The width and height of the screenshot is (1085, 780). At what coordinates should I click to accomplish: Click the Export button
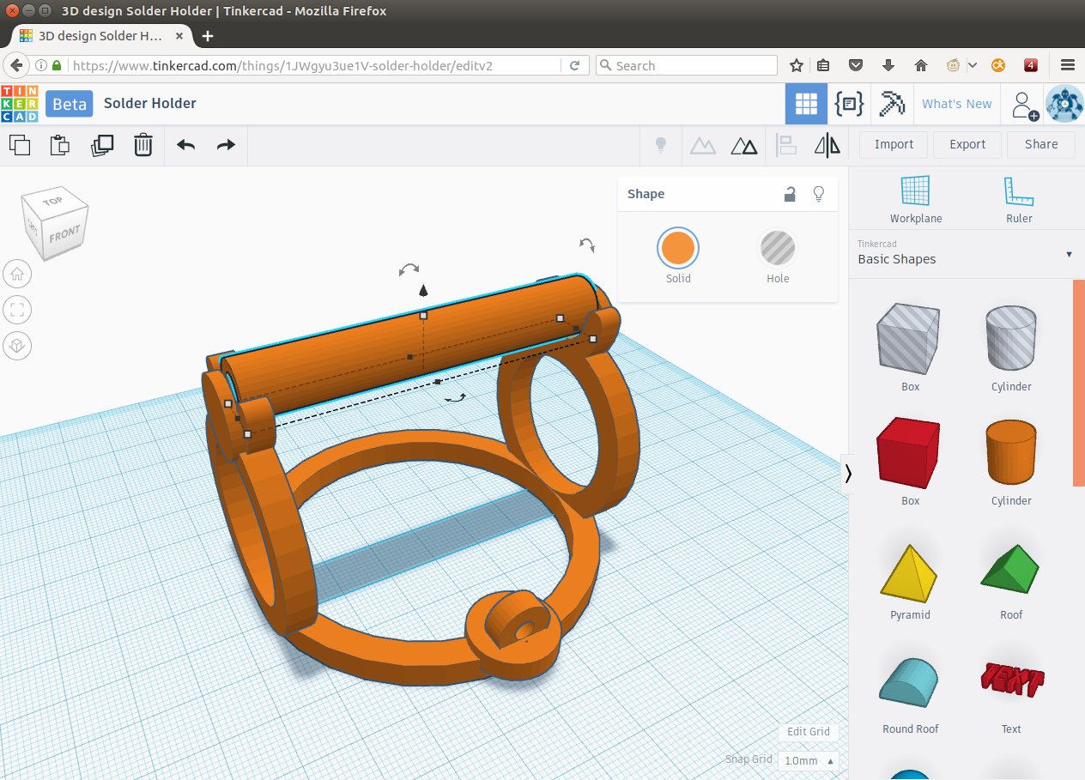(967, 144)
